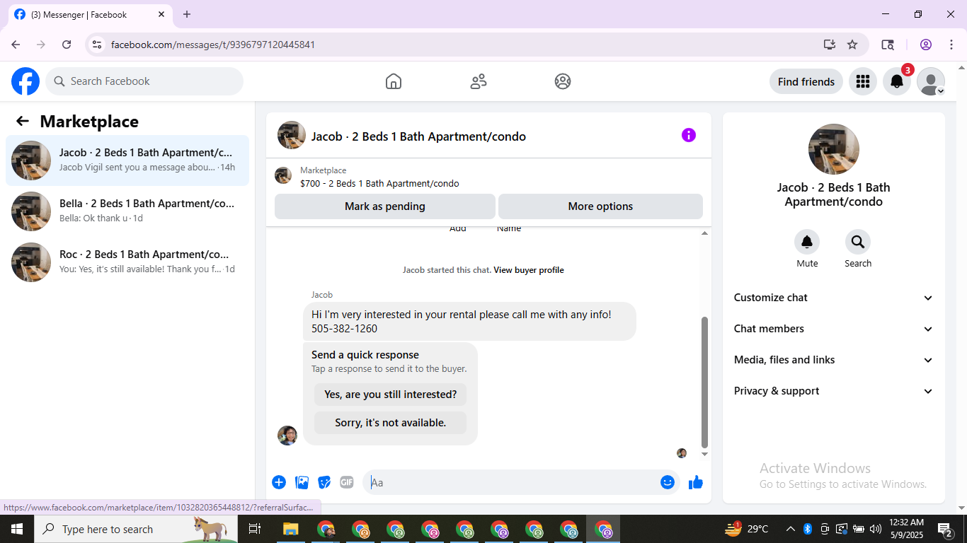Open Roc's conversation in the list
This screenshot has width=967, height=543.
[127, 262]
